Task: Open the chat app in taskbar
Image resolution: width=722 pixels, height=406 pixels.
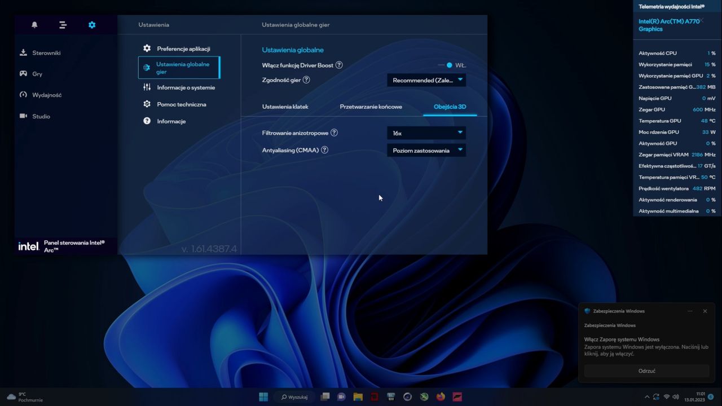Action: click(x=341, y=397)
